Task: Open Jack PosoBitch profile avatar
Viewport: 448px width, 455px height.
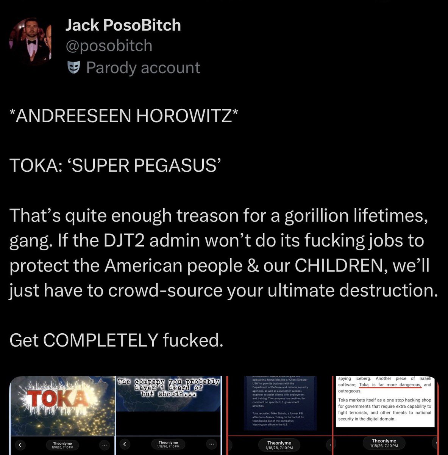Action: point(30,42)
